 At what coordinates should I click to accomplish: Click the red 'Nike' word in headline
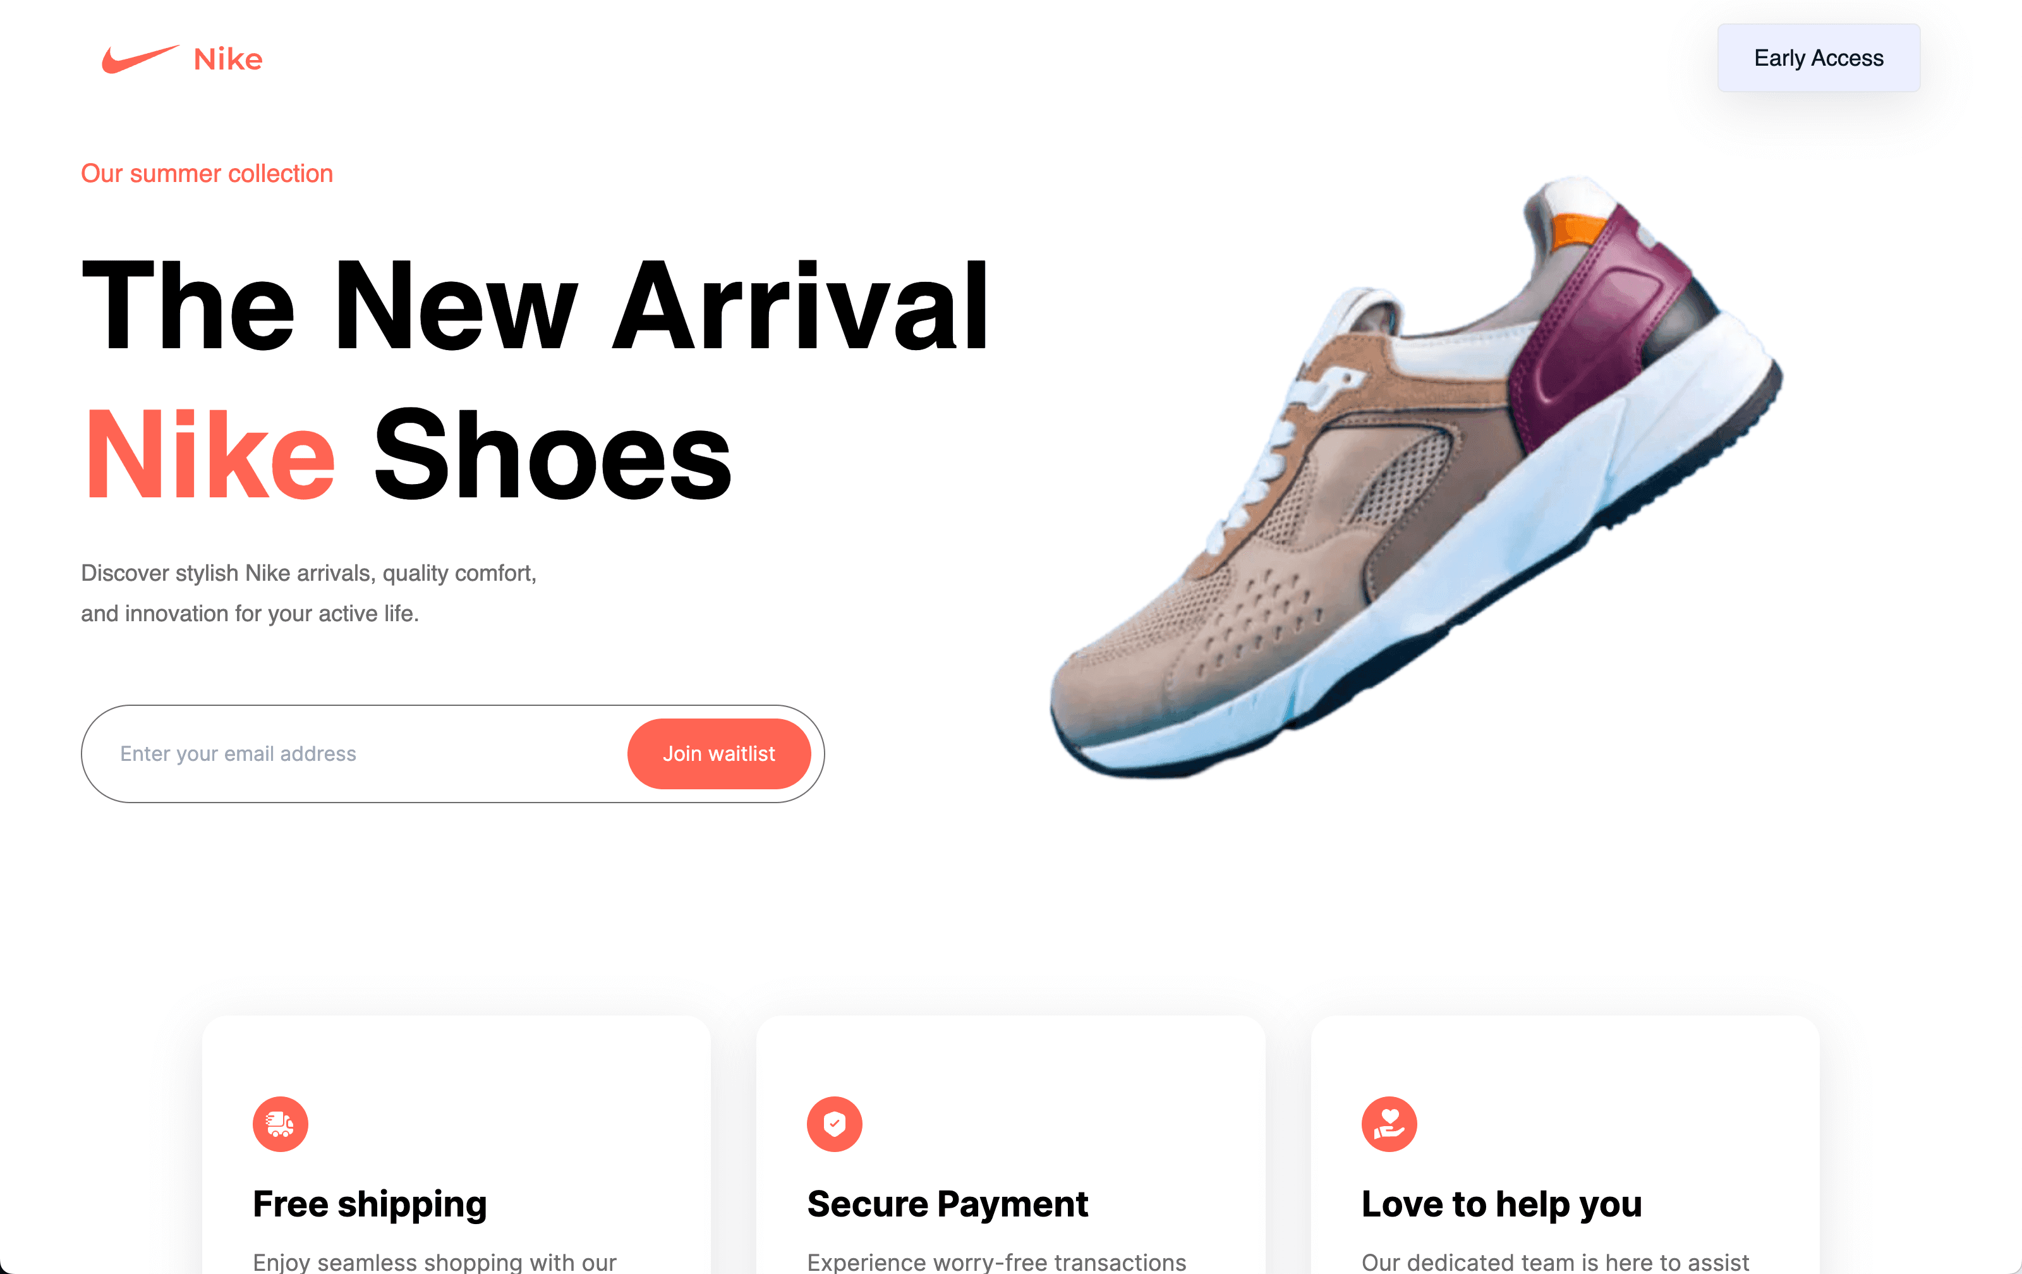point(210,454)
